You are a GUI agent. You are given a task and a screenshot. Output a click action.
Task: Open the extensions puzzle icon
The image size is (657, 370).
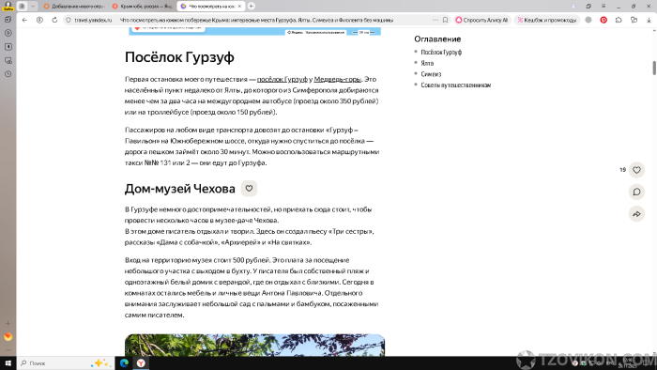(619, 20)
